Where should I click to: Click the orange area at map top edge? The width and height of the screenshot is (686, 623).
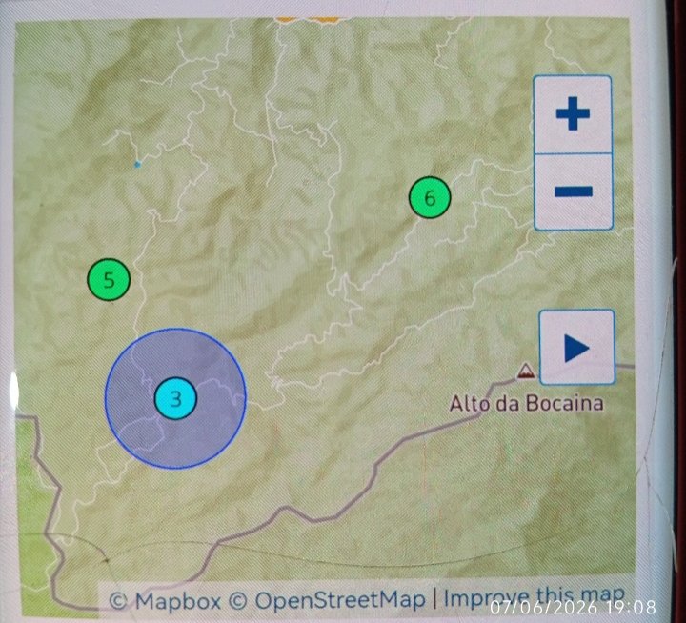307,20
